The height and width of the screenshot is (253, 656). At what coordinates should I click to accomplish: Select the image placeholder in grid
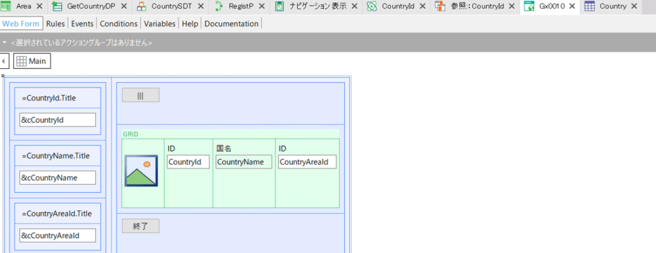pos(142,171)
